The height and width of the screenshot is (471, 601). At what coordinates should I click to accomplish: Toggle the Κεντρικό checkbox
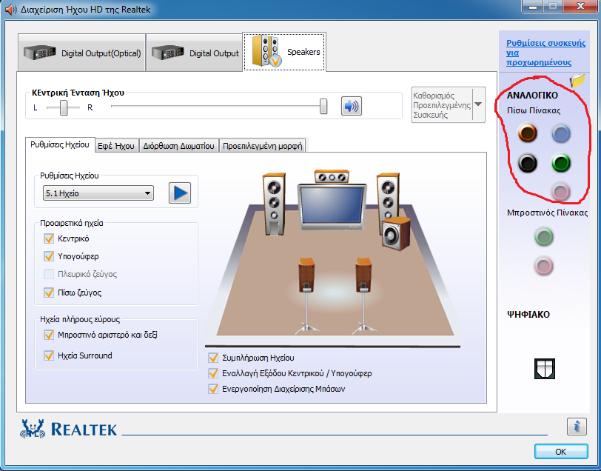click(x=49, y=238)
